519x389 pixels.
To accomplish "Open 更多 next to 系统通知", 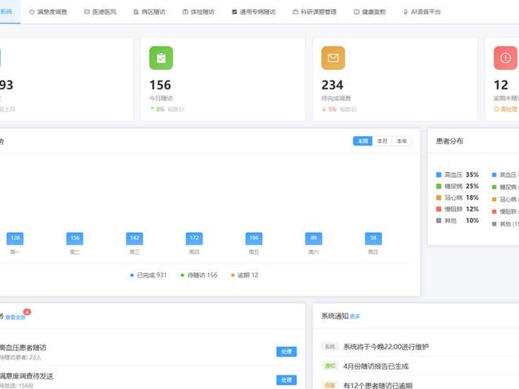I will tap(355, 316).
